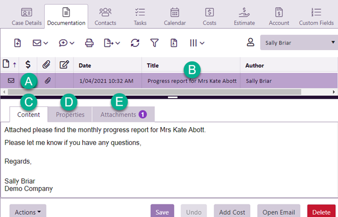The height and width of the screenshot is (217, 338).
Task: Click the horizontal scrollbar left arrow
Action: click(x=4, y=92)
